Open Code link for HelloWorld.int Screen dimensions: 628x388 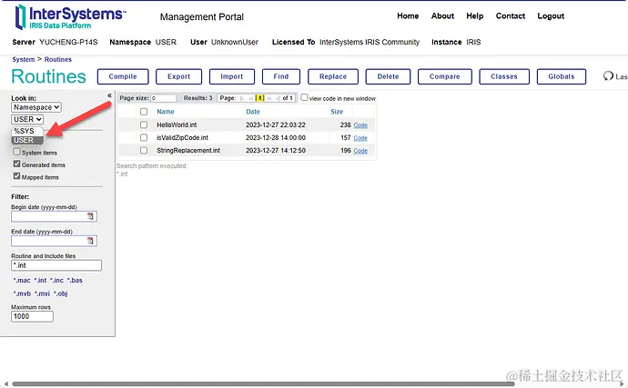point(360,125)
